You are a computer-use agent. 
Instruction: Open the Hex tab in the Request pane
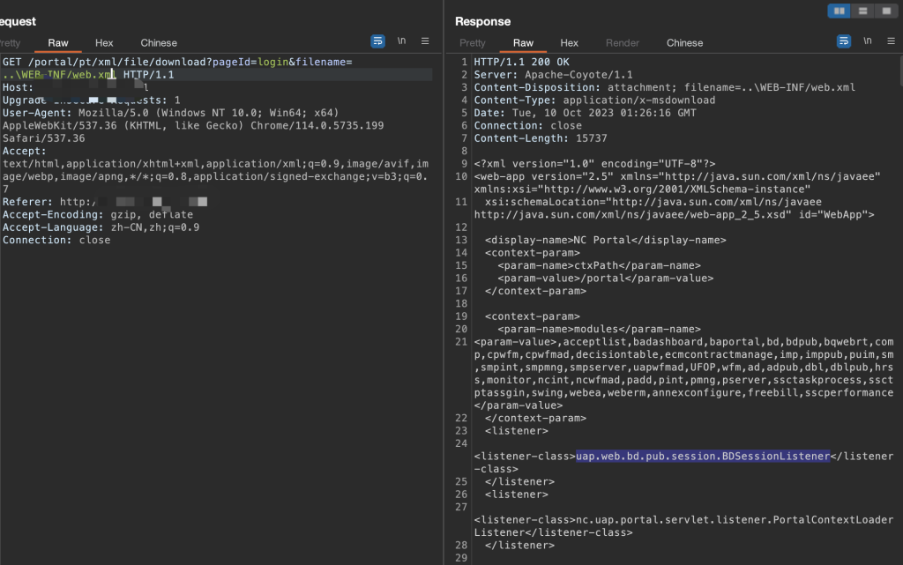pos(104,43)
